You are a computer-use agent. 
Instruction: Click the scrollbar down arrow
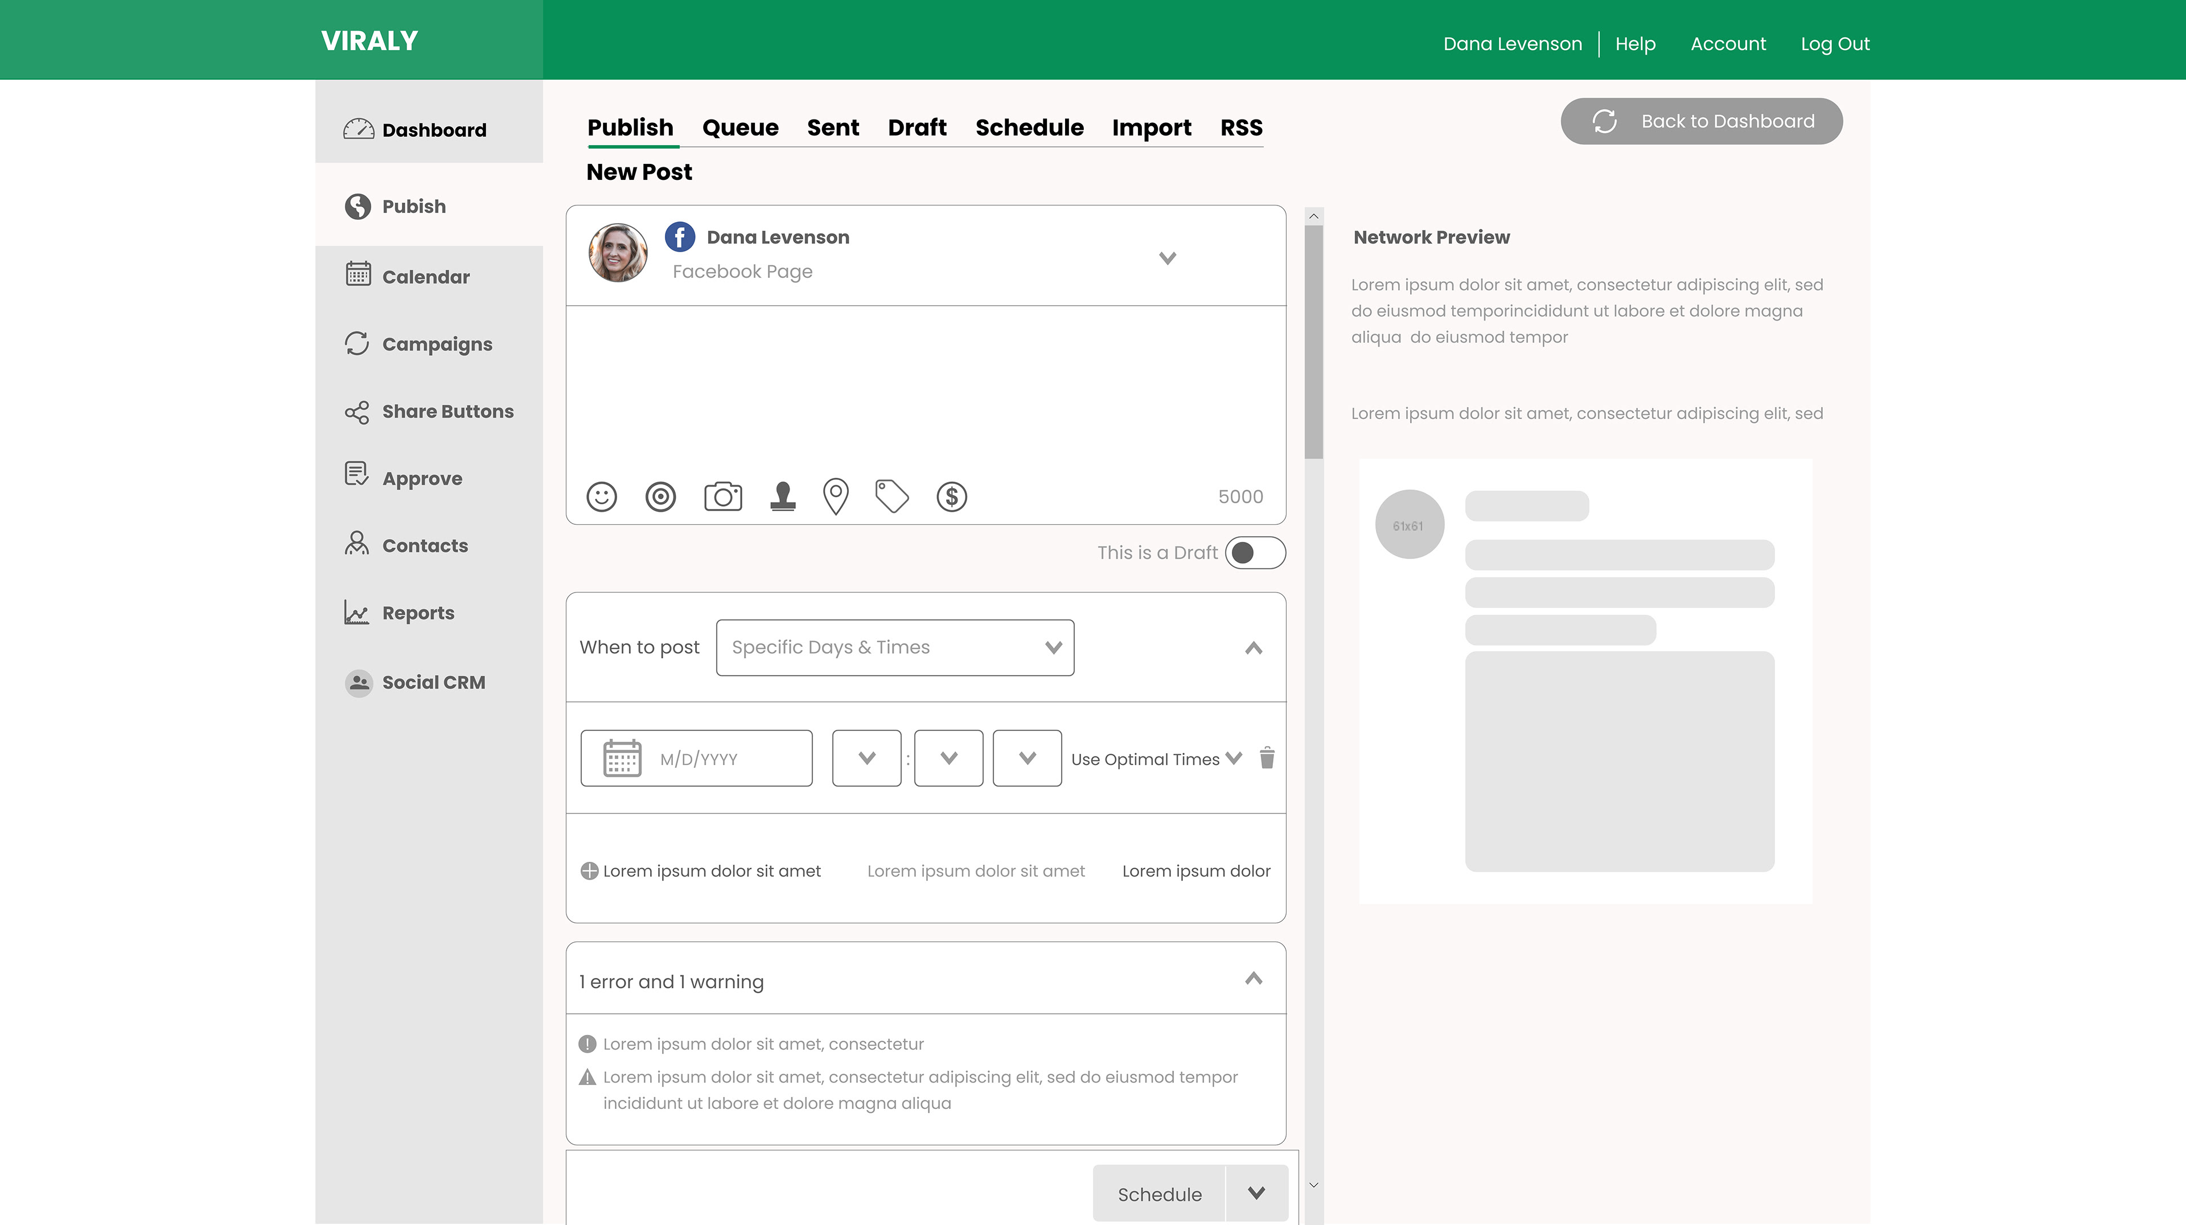[x=1314, y=1184]
